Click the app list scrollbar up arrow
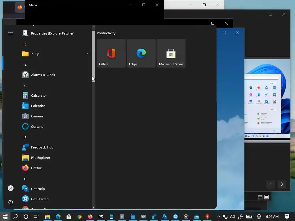 point(94,26)
